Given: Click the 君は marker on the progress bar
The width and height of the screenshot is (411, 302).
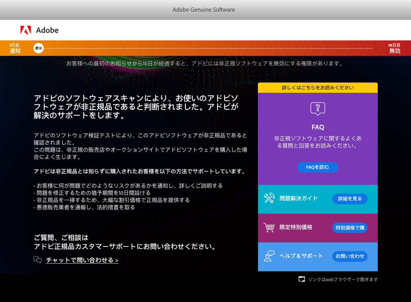Looking at the screenshot, I should [x=38, y=48].
